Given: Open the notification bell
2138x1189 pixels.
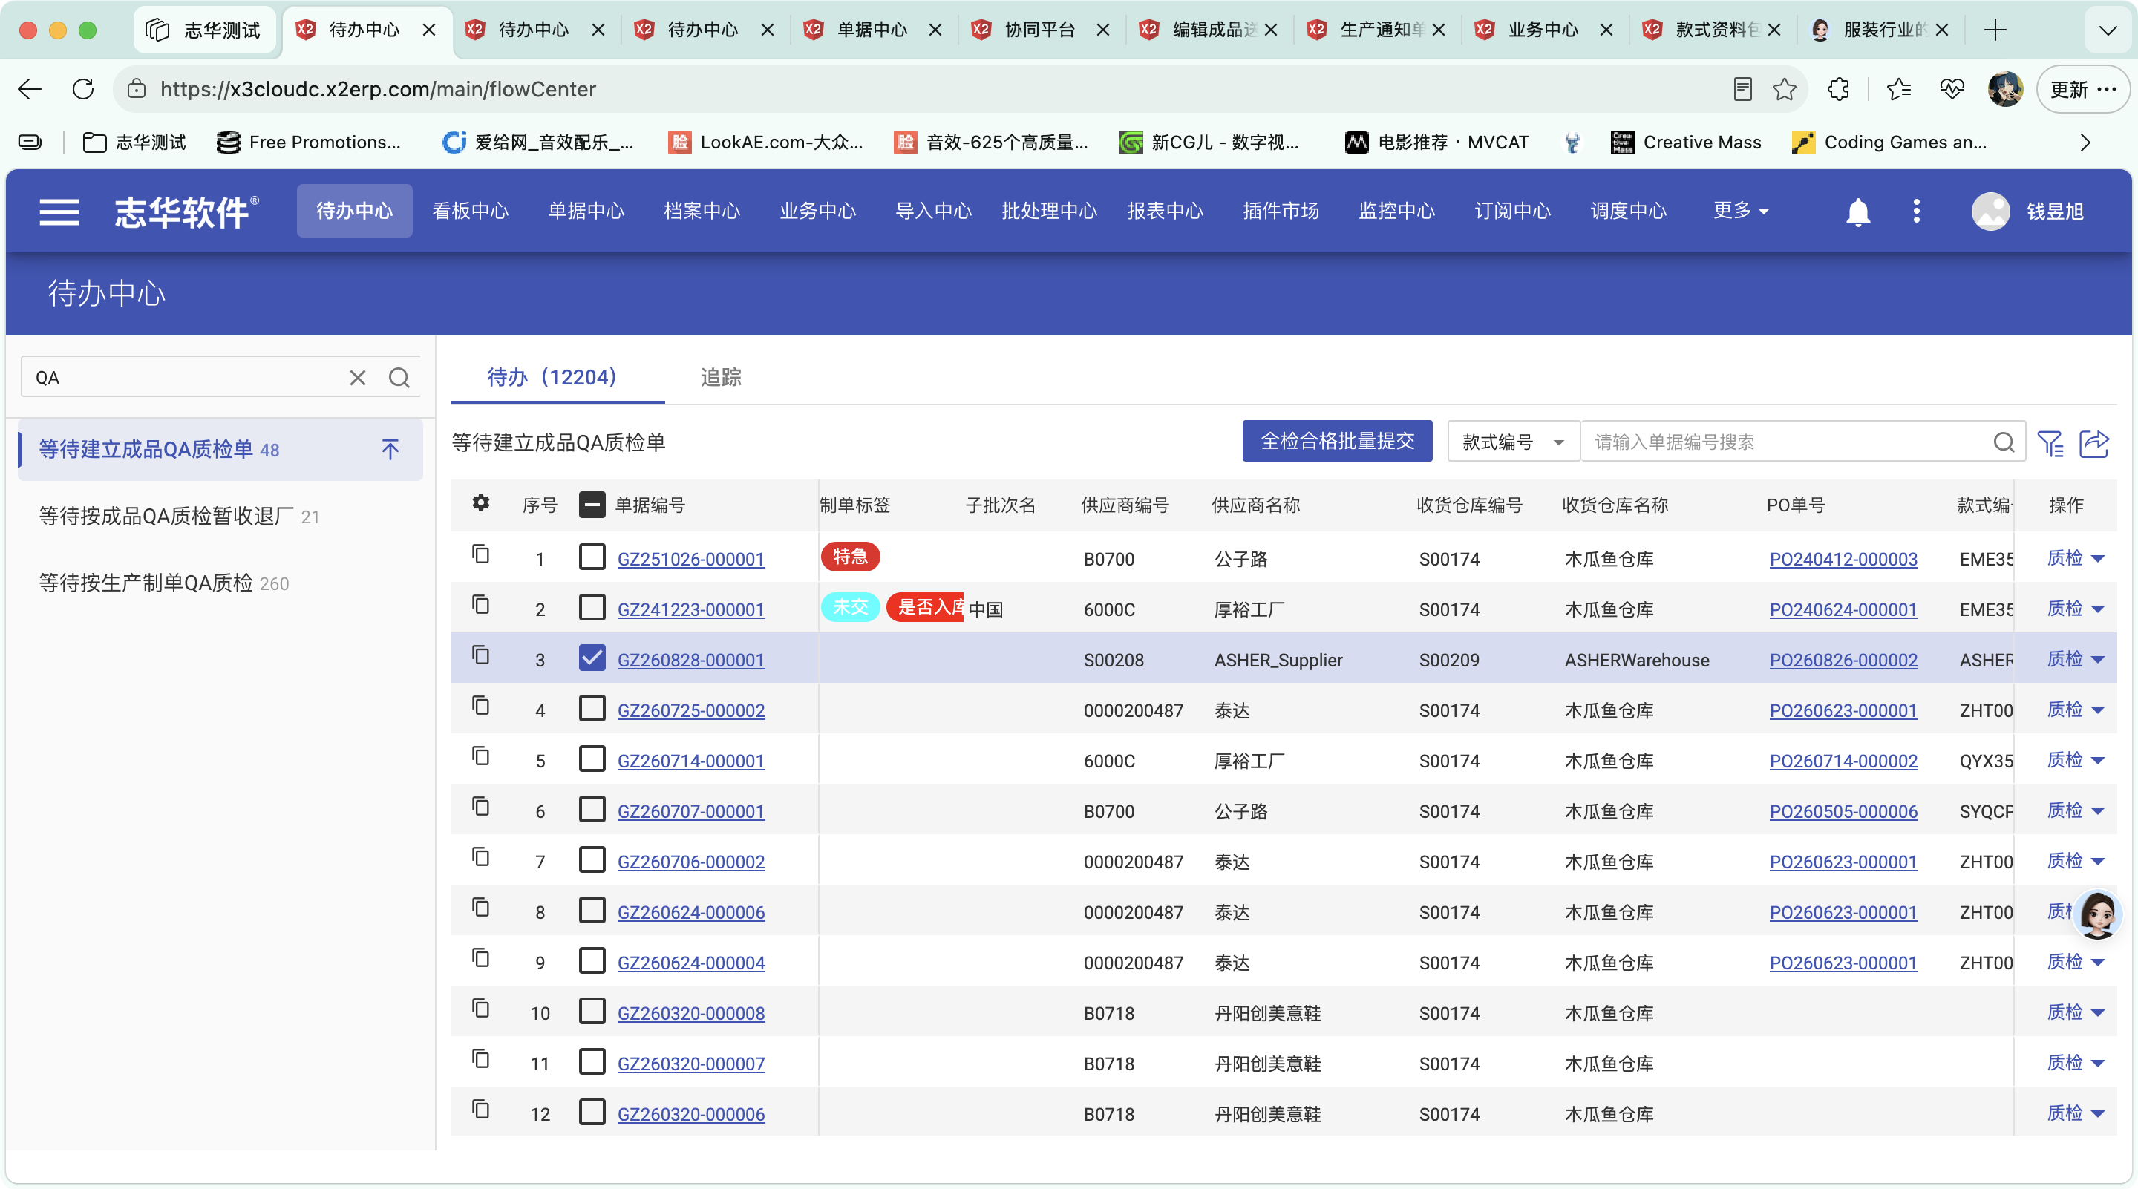Looking at the screenshot, I should click(x=1857, y=212).
